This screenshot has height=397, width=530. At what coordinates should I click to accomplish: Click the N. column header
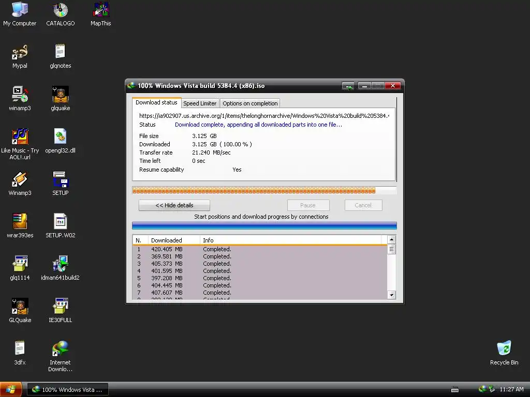140,240
